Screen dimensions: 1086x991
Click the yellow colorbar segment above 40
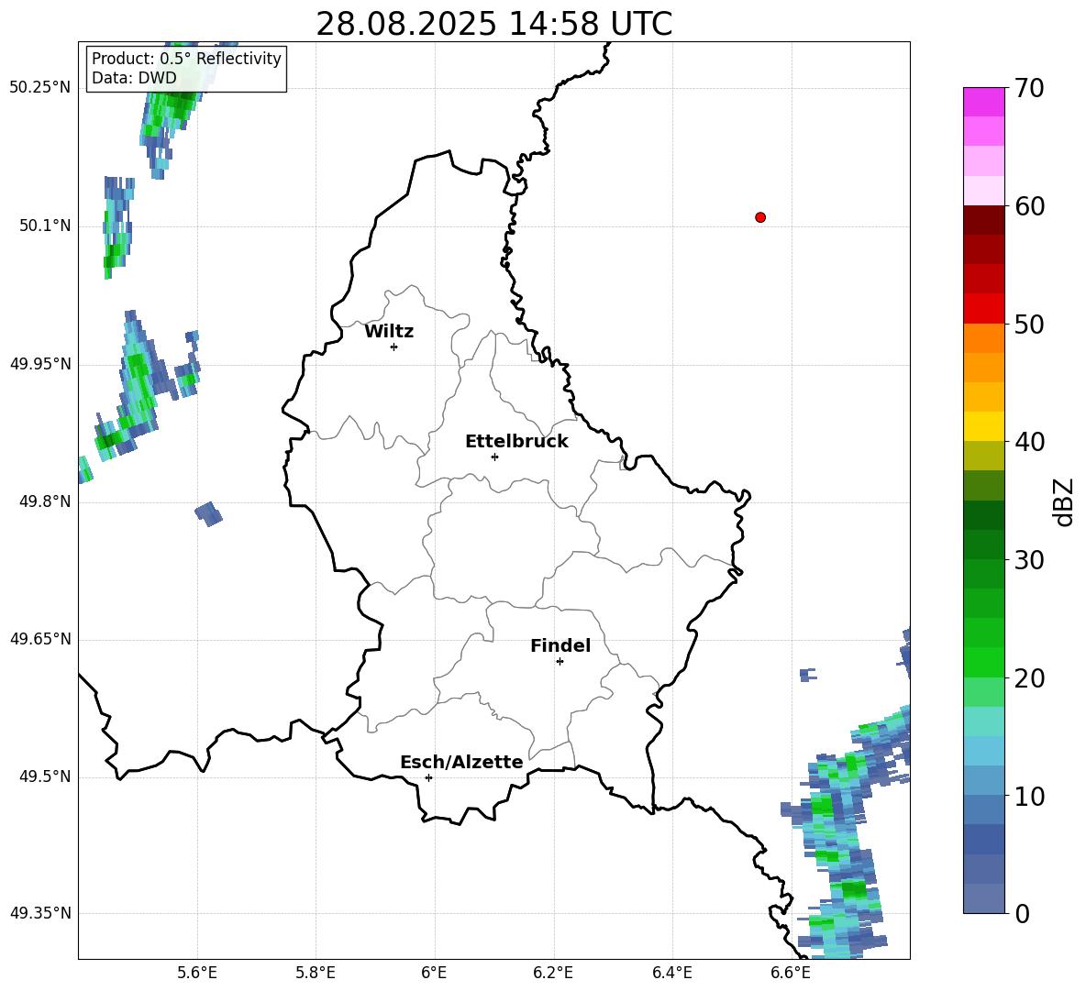pos(983,427)
